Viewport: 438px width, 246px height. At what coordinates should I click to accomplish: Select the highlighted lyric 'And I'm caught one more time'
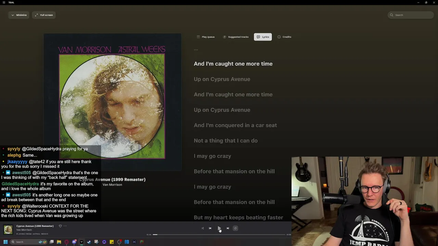pyautogui.click(x=233, y=64)
